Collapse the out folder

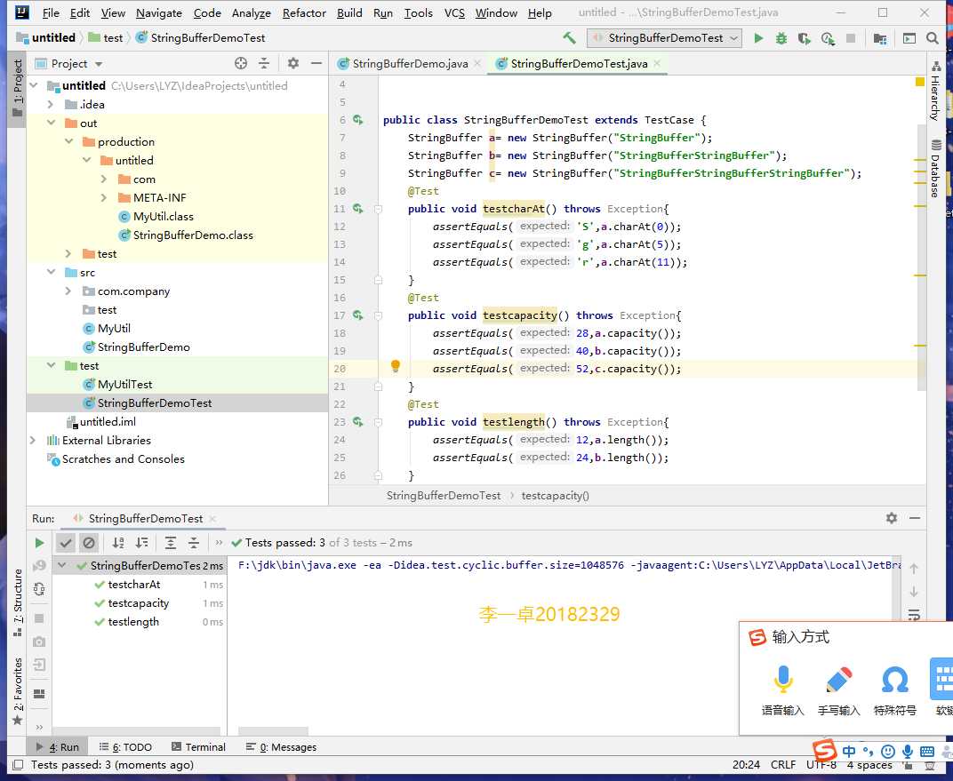52,123
